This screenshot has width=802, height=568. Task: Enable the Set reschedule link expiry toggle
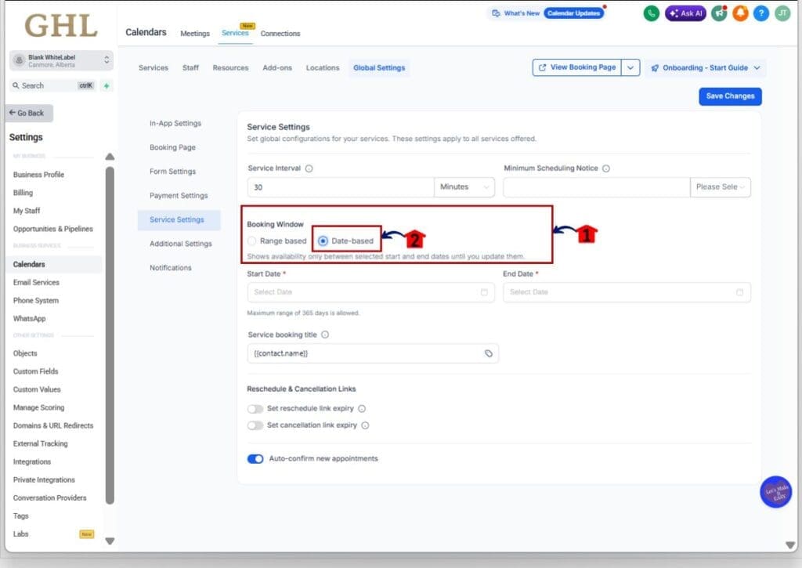255,408
